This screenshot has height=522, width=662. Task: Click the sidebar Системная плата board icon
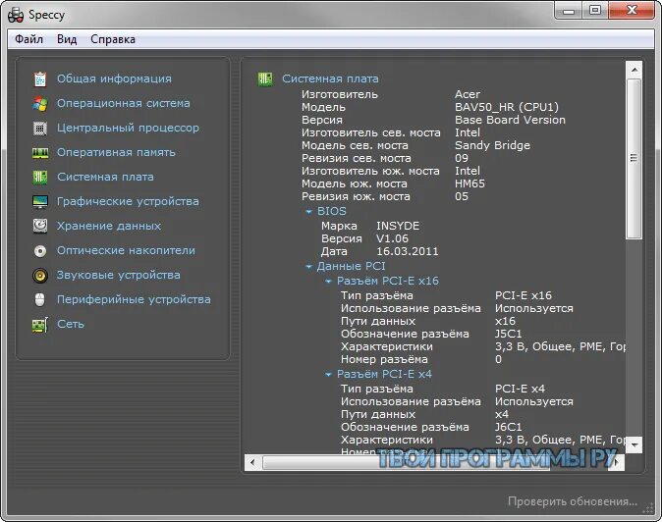(40, 177)
